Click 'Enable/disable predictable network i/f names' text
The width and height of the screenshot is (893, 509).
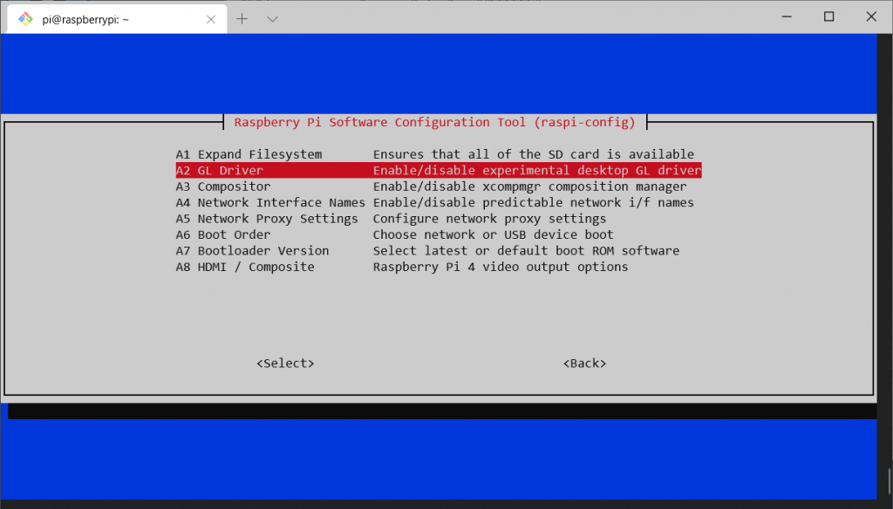tap(534, 203)
